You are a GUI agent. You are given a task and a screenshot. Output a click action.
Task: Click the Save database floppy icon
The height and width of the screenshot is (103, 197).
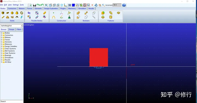[x=34, y=5]
